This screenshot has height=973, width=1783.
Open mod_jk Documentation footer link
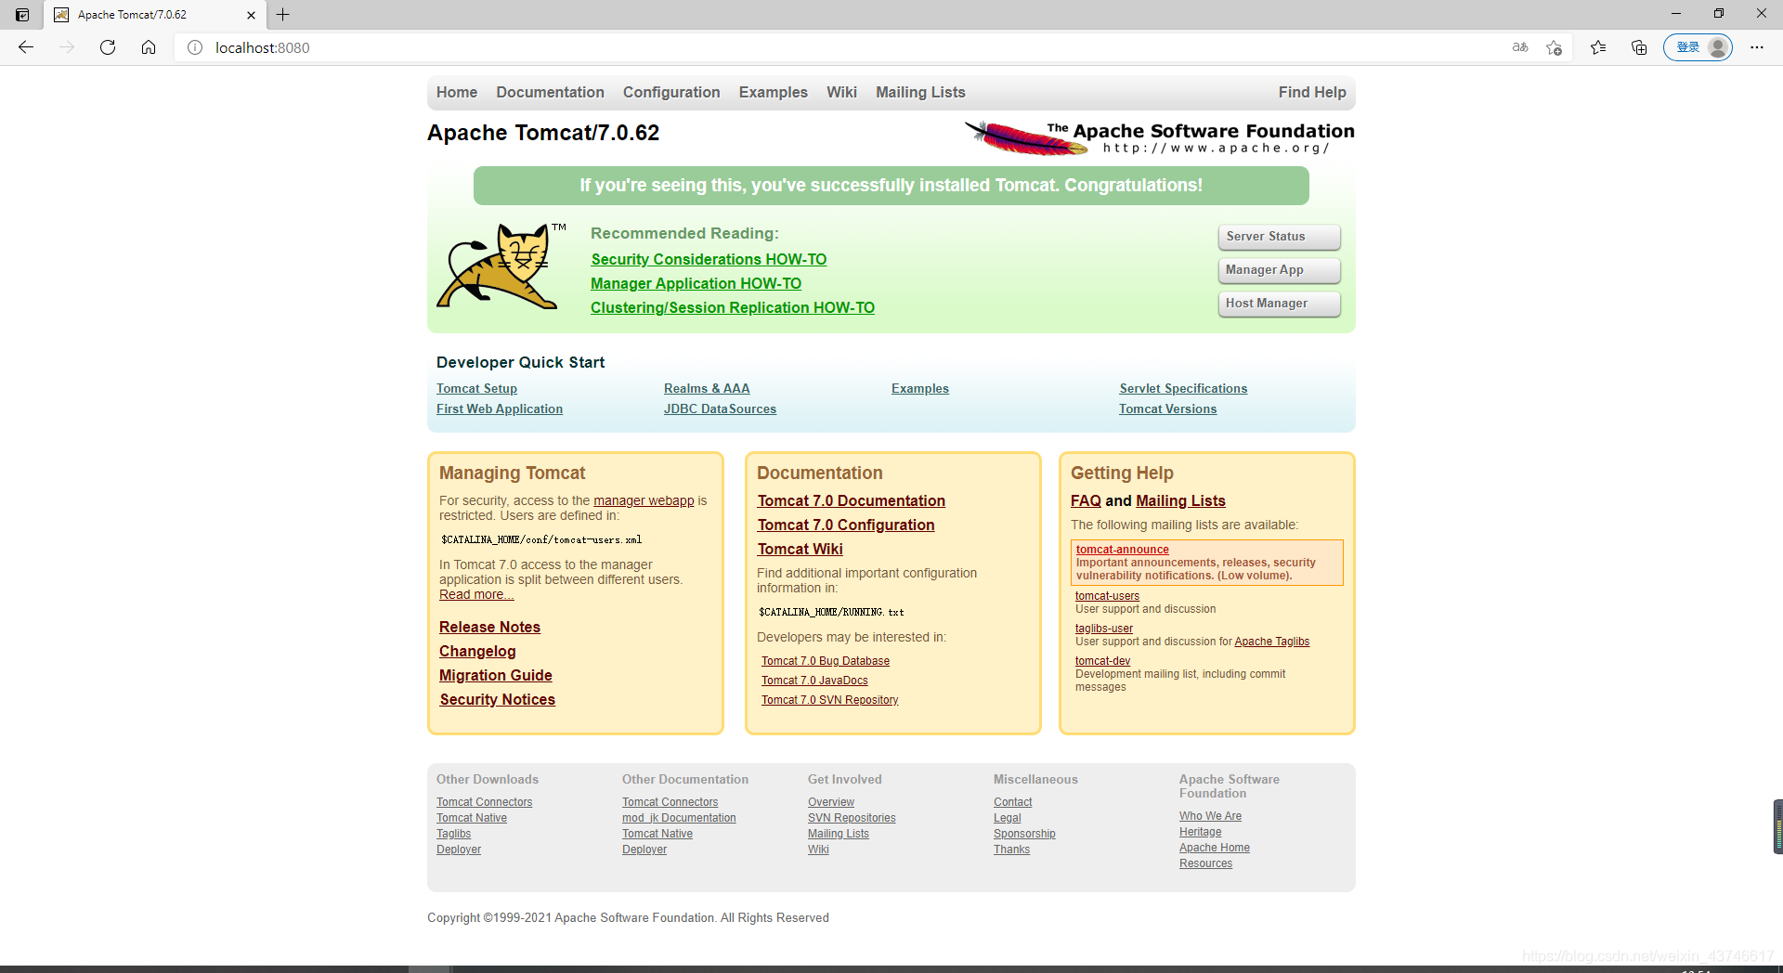[679, 818]
